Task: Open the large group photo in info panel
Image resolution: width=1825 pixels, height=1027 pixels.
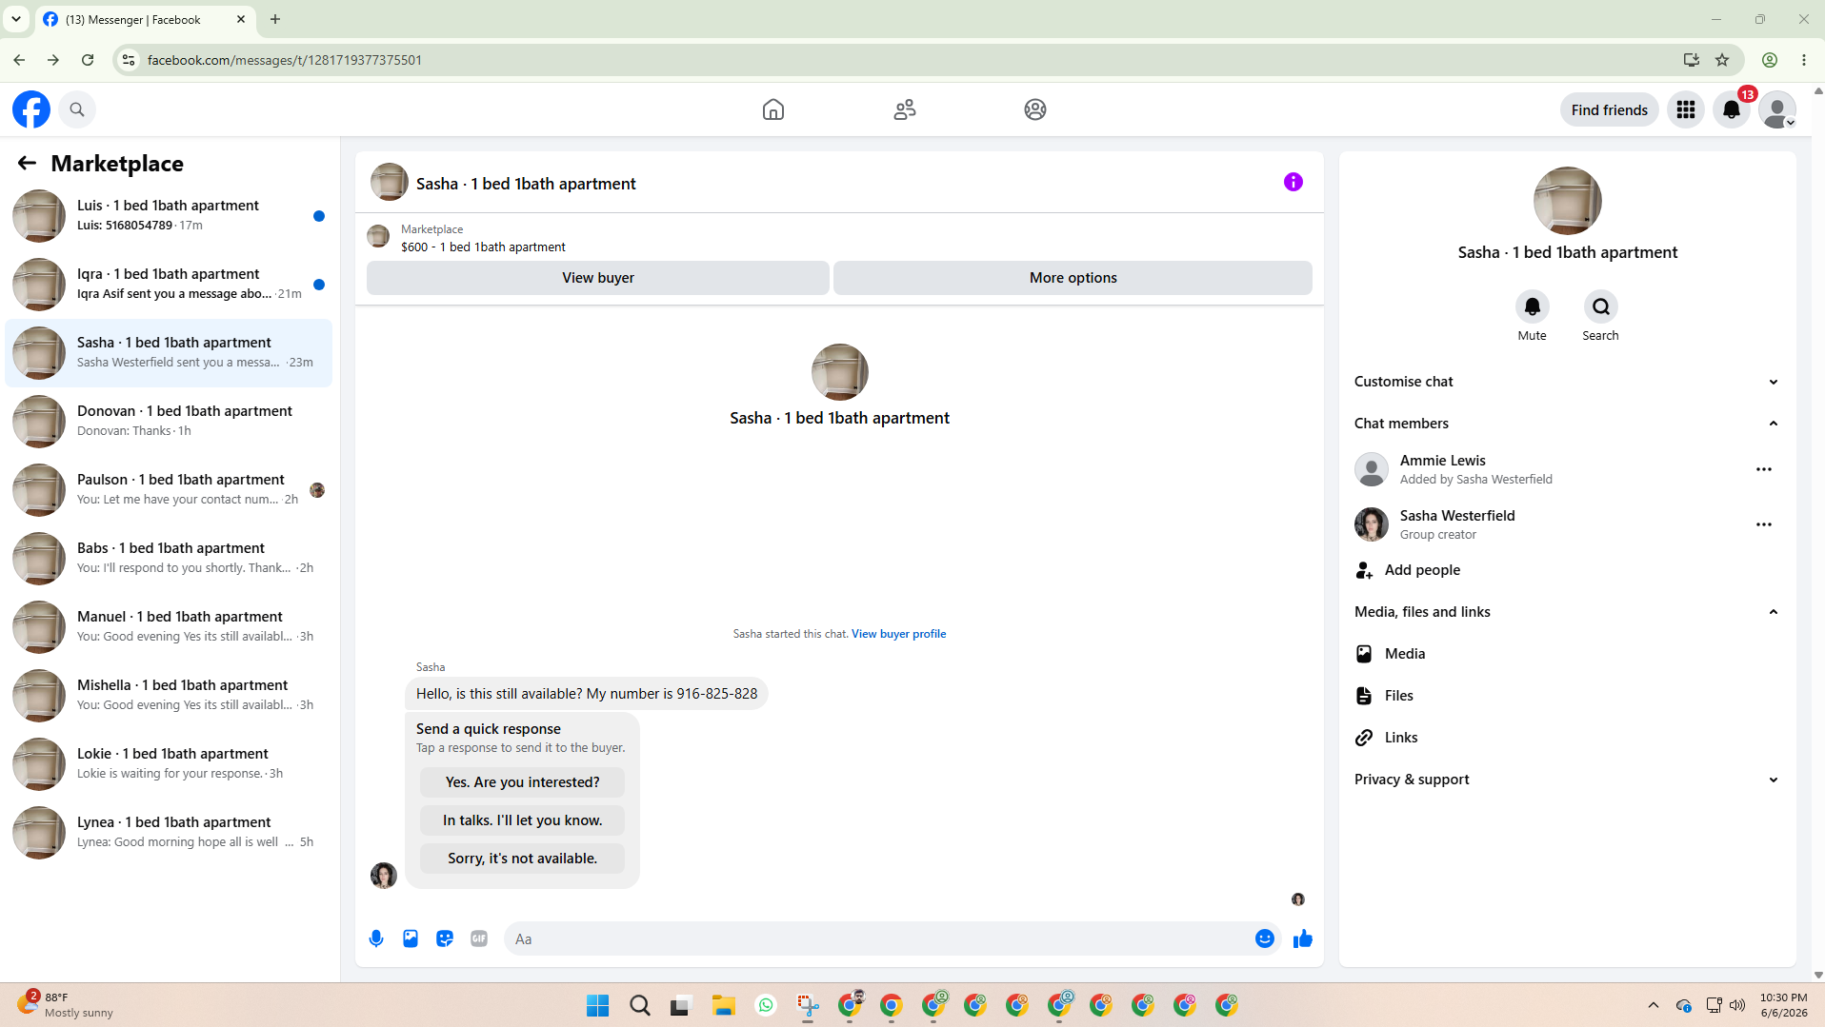Action: (1567, 201)
